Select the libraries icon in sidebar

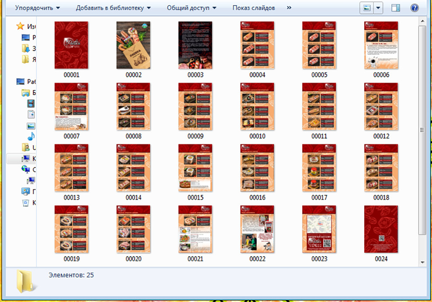(26, 93)
